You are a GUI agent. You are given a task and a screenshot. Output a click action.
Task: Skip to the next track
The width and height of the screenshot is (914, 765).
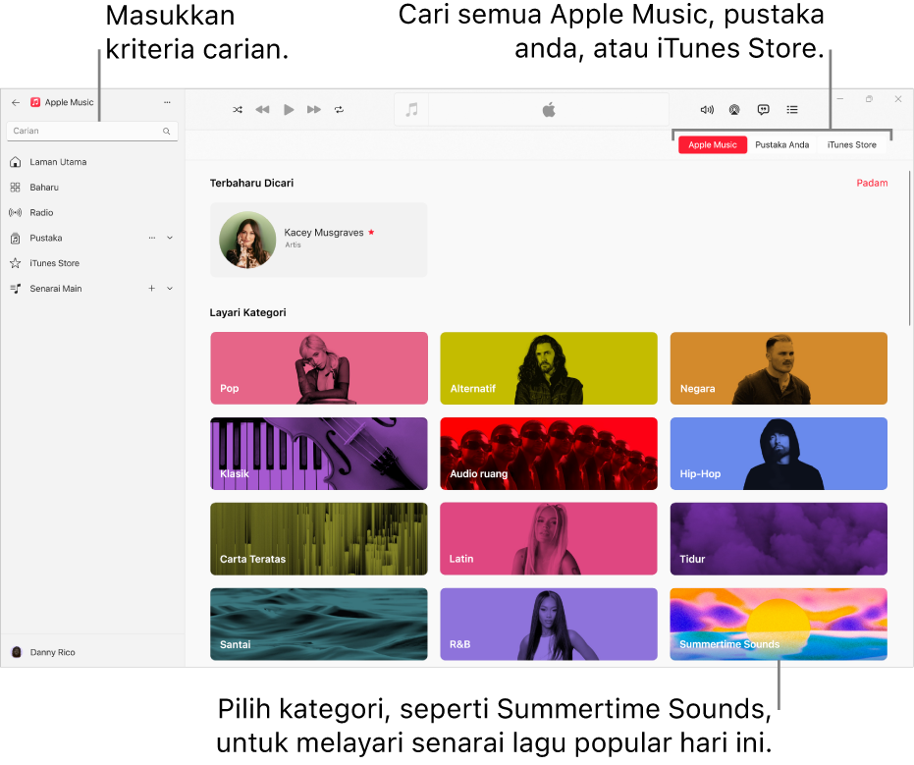314,110
